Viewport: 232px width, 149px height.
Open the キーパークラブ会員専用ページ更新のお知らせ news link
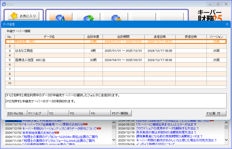pos(52,124)
